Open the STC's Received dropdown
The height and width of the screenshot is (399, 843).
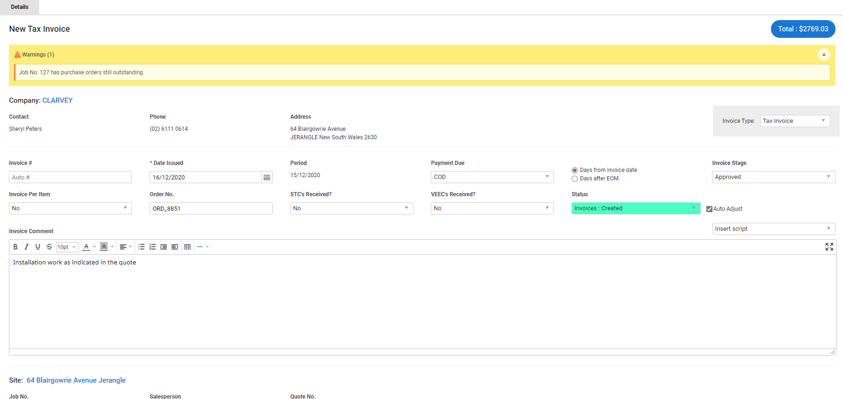coord(352,208)
